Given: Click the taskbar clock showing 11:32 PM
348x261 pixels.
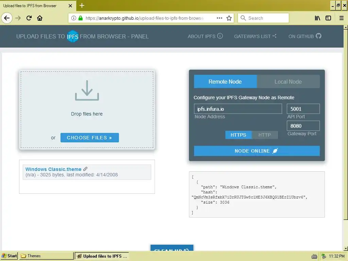Looking at the screenshot, I should 336,256.
